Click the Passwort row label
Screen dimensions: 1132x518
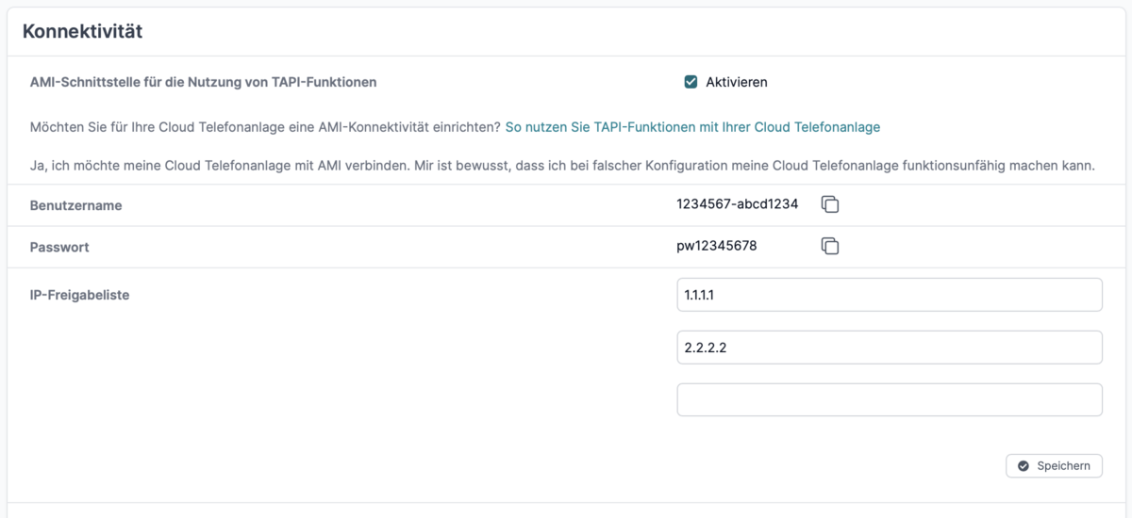pyautogui.click(x=59, y=247)
